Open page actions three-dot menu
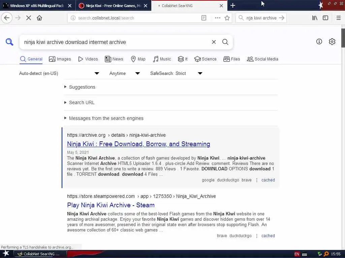 pos(217,18)
